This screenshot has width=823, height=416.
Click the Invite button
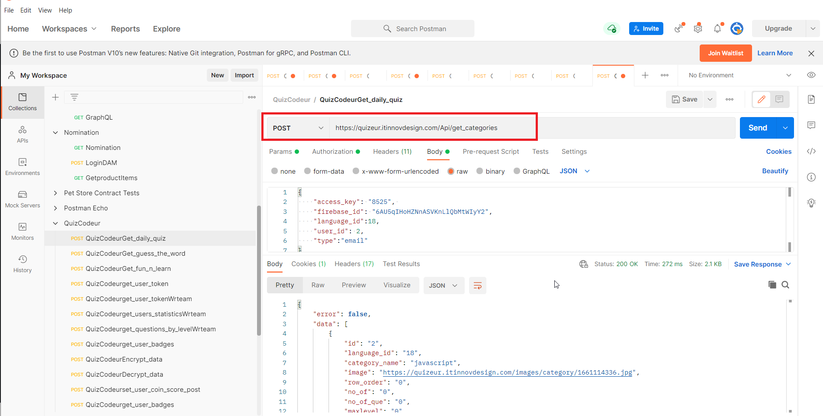click(646, 29)
